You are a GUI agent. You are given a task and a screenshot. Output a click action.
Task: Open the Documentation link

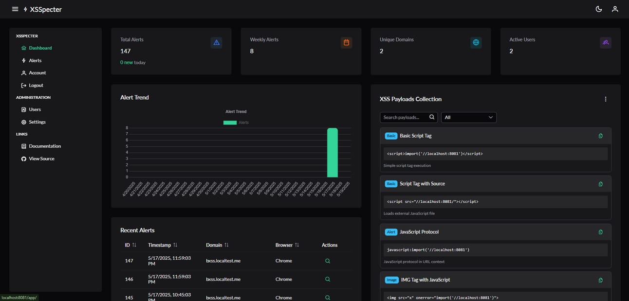(41, 146)
